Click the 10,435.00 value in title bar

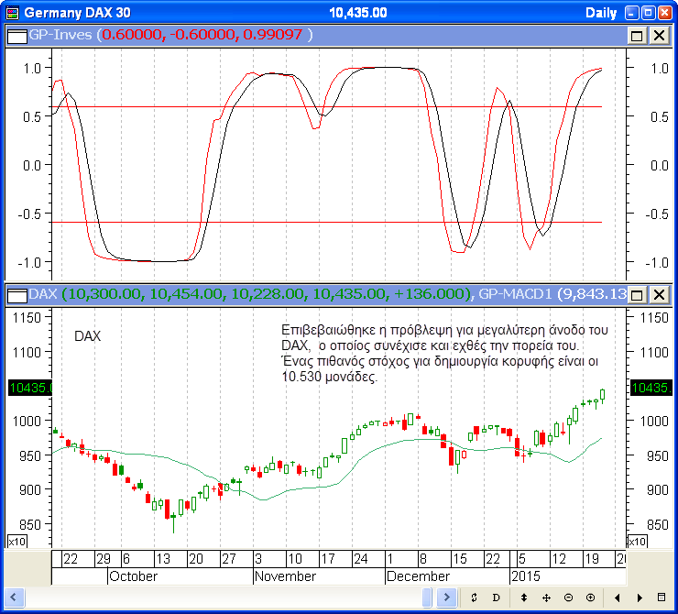358,13
